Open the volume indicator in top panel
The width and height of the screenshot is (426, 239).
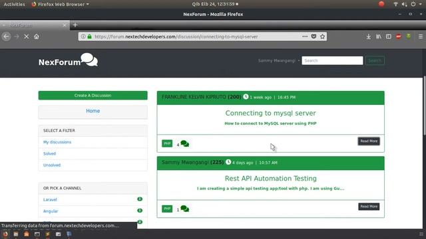(x=404, y=4)
